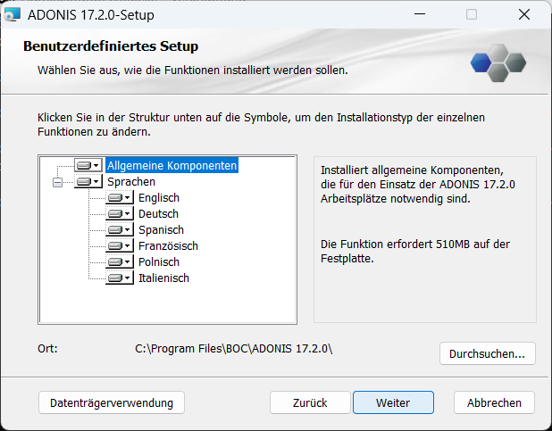Click the drive icon beside Französisch

[119, 246]
